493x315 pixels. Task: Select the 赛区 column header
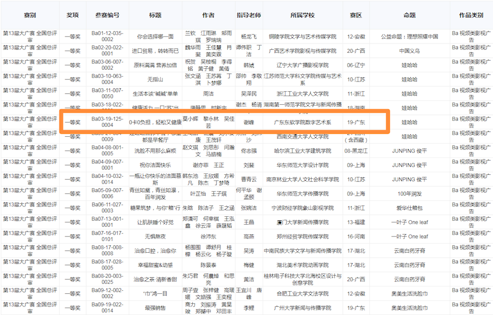356,15
